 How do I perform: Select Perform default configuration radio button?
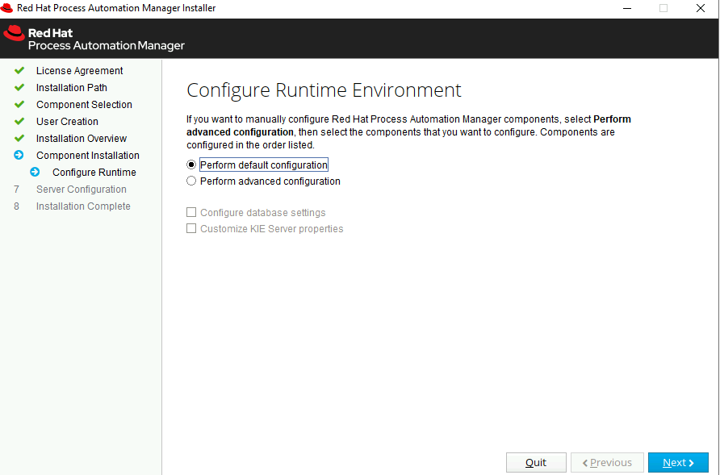pos(191,165)
